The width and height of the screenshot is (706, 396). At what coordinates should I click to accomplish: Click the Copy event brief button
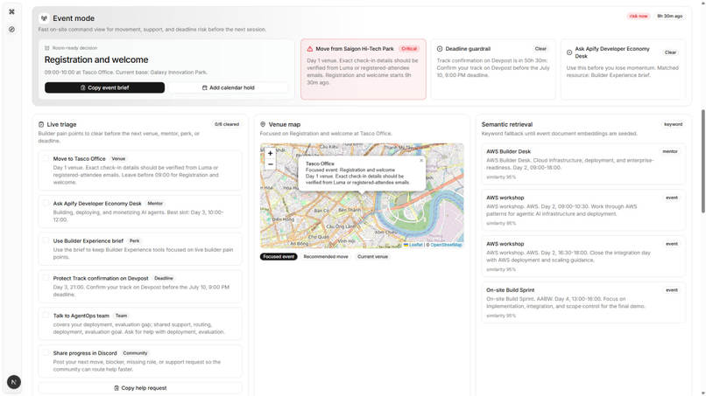(104, 87)
